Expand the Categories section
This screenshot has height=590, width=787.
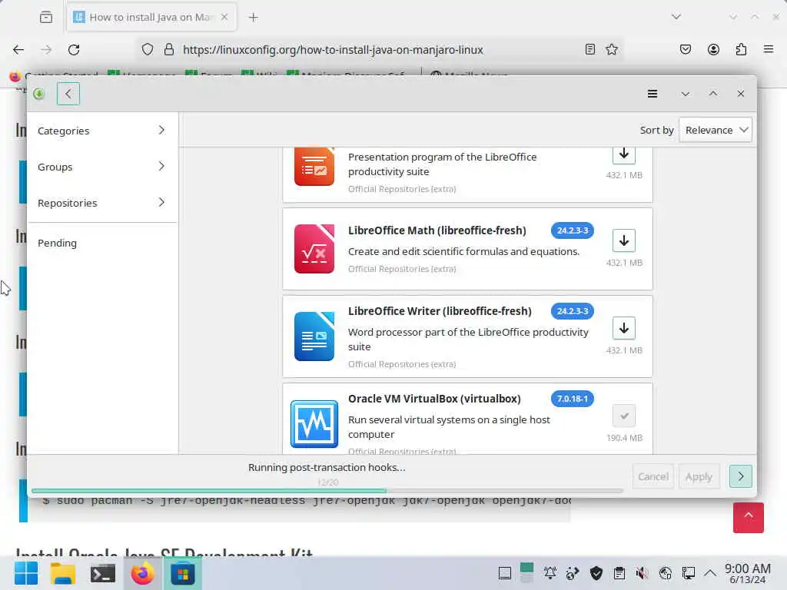pyautogui.click(x=102, y=131)
